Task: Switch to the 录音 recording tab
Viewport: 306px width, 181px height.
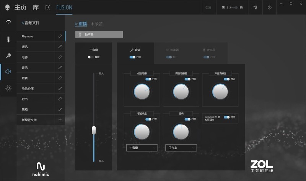Action: (97, 24)
